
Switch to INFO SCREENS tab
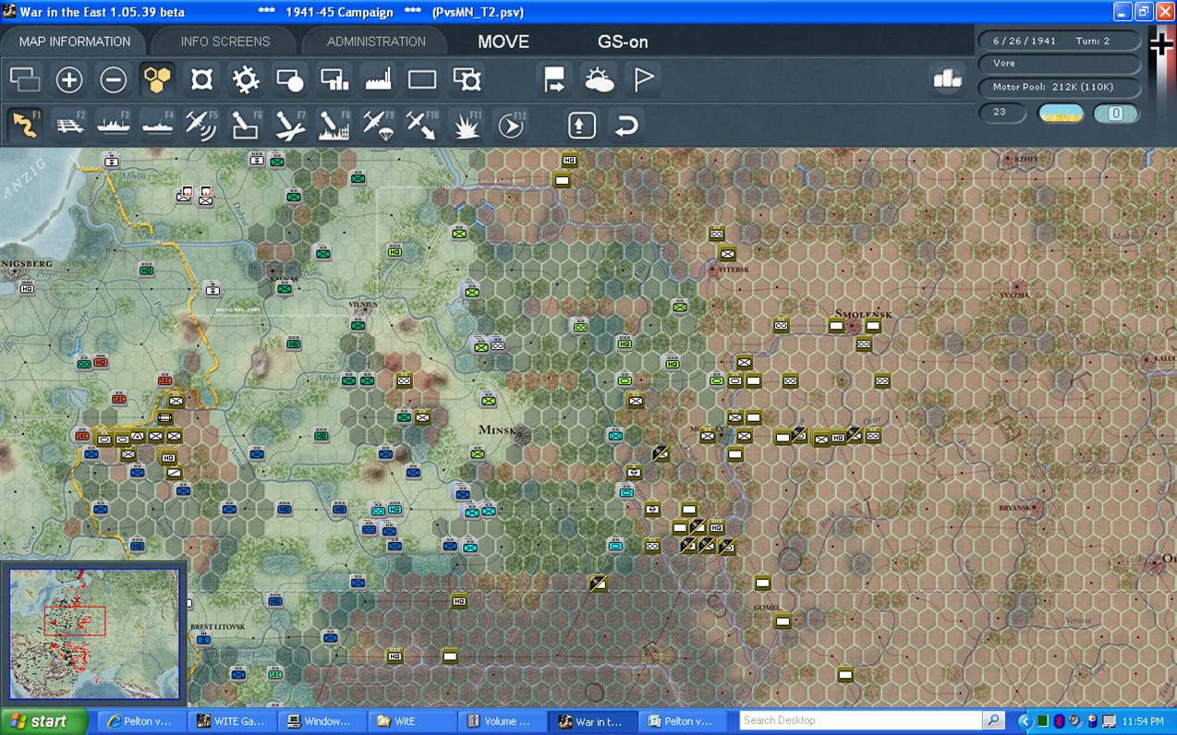(225, 42)
